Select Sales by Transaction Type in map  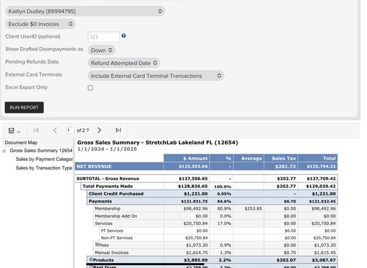(44, 168)
